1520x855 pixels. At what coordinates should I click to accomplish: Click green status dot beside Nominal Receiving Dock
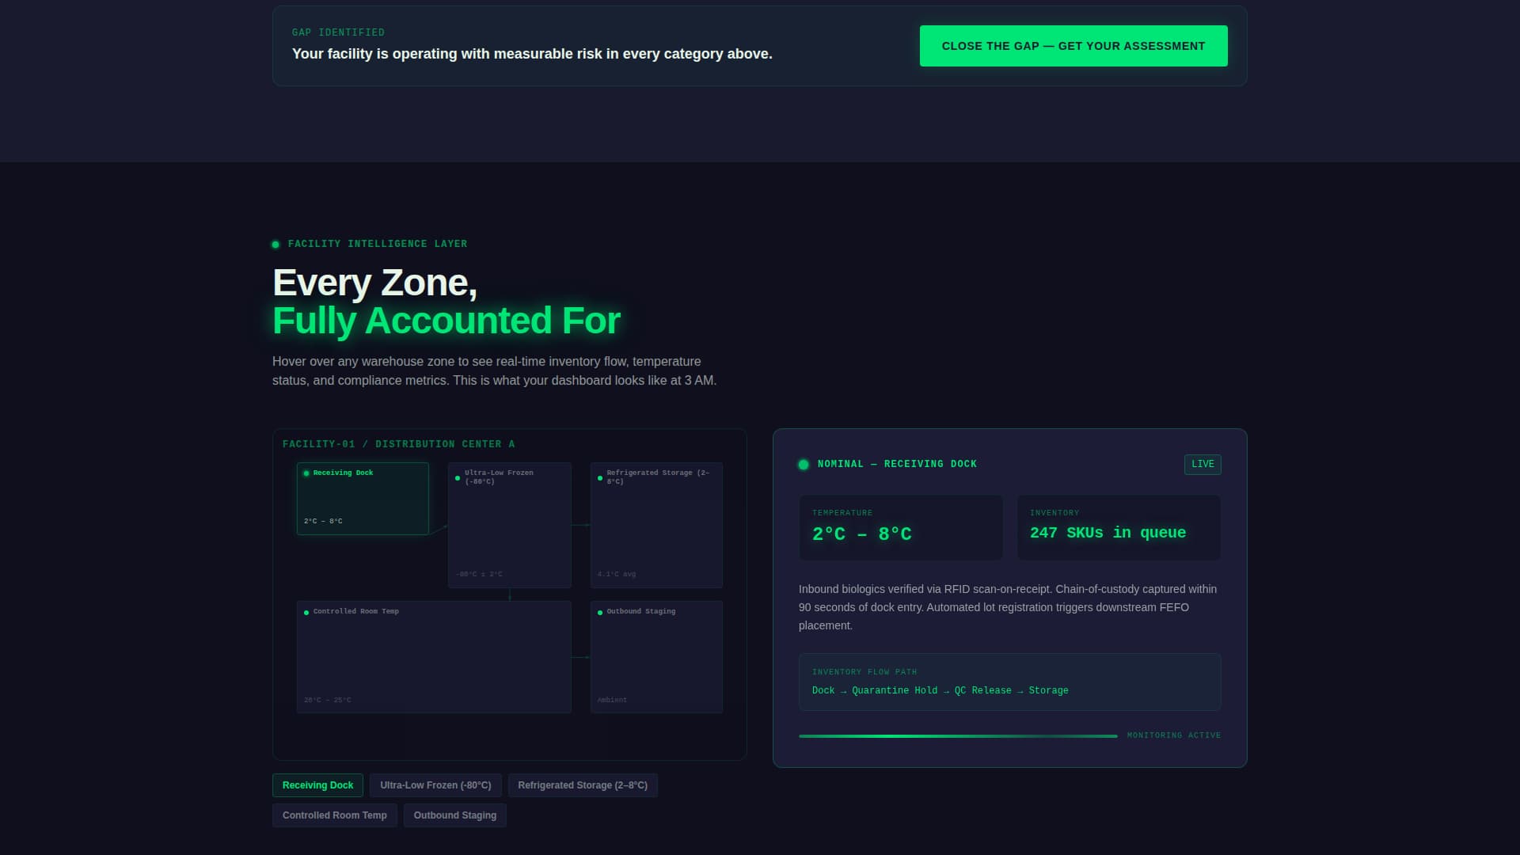pos(804,465)
